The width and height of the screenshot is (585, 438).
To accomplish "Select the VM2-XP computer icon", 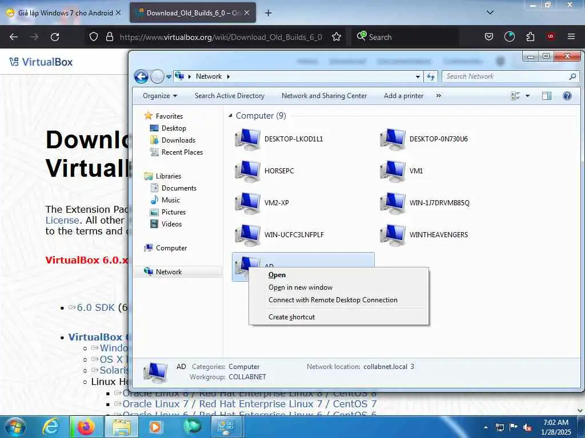I will click(x=247, y=203).
